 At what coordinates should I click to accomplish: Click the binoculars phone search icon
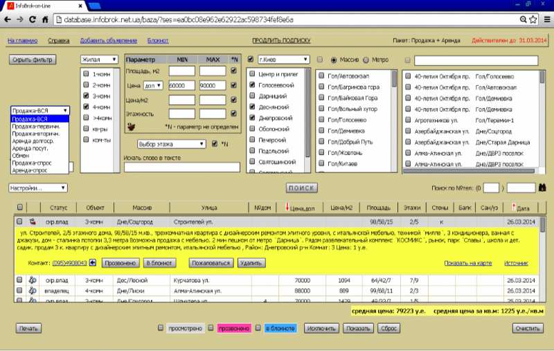542,188
